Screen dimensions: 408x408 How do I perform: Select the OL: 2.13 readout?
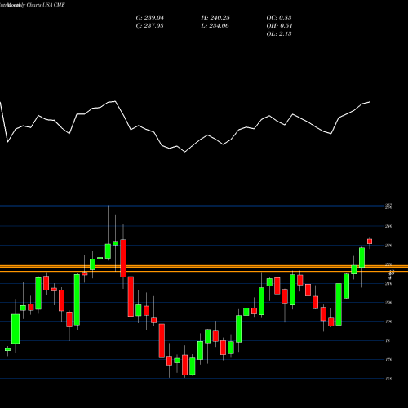[279, 34]
